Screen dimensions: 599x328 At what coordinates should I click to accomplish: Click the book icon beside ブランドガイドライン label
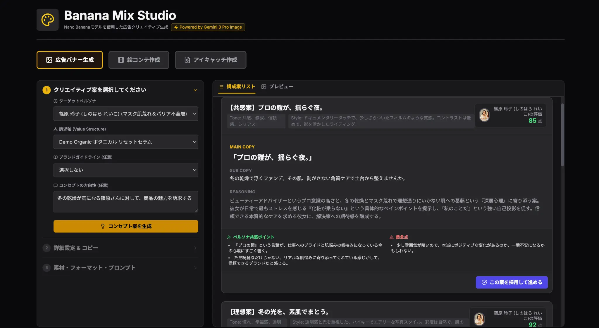pyautogui.click(x=56, y=157)
